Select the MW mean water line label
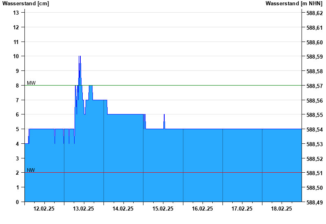Viewport: 326px width, 224px height. (31, 83)
